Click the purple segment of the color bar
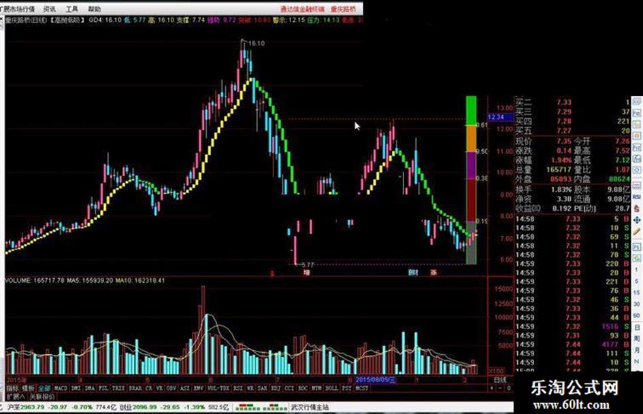The width and height of the screenshot is (643, 414). 471,165
